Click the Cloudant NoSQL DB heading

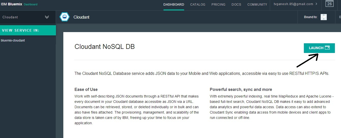(105, 47)
